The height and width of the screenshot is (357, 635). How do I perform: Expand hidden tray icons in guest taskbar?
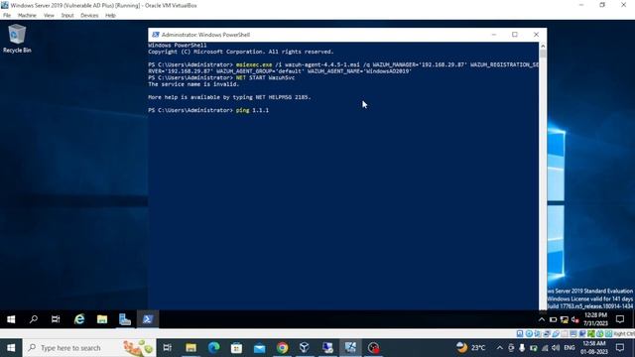542,319
